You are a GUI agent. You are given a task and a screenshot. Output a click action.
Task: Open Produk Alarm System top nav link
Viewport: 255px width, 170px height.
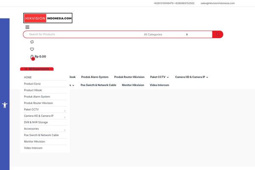(95, 77)
